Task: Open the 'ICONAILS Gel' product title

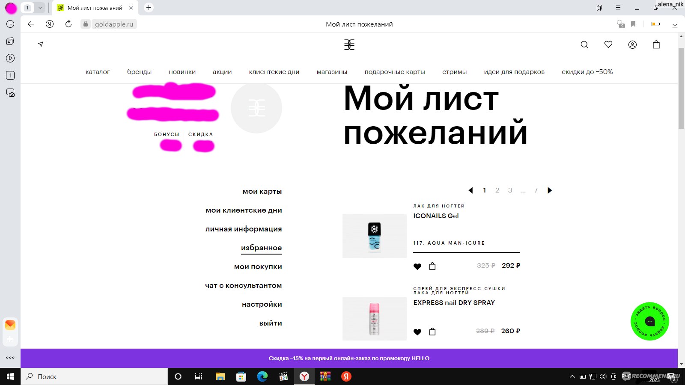Action: 436,216
